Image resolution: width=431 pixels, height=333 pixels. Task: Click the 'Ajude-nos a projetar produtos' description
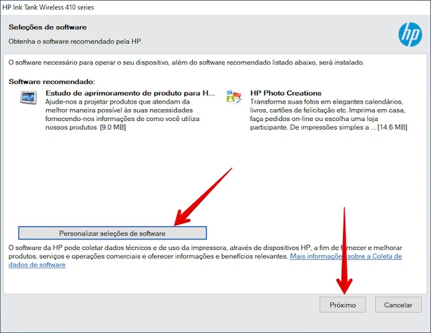pyautogui.click(x=122, y=115)
